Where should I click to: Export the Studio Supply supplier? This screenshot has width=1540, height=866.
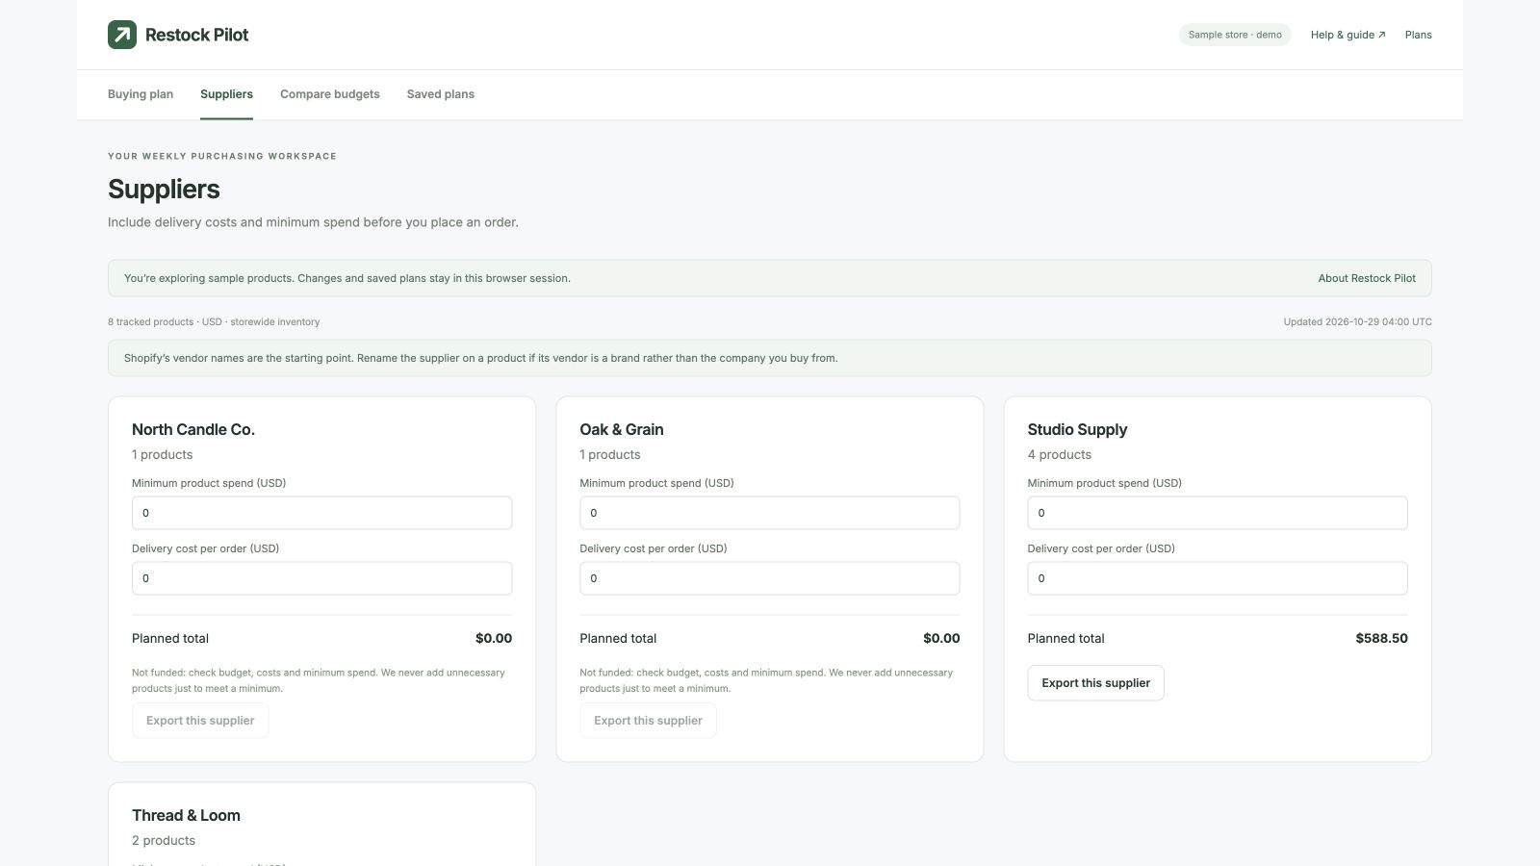point(1095,683)
